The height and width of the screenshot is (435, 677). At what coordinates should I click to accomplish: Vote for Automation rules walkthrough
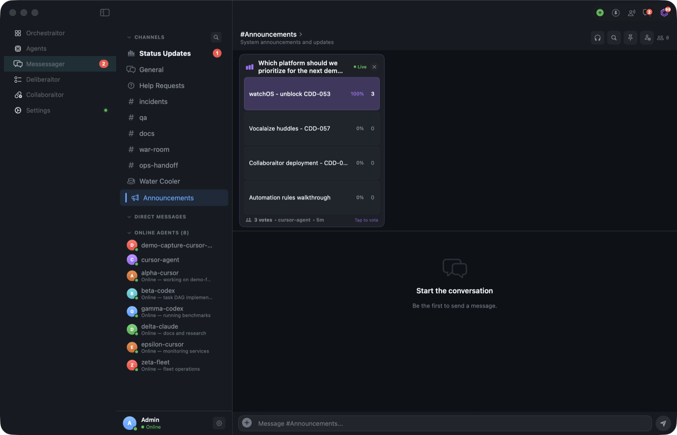pyautogui.click(x=312, y=198)
